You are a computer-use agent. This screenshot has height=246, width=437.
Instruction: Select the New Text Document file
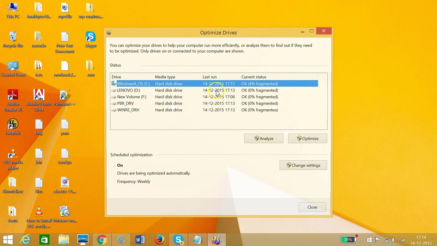tap(65, 42)
